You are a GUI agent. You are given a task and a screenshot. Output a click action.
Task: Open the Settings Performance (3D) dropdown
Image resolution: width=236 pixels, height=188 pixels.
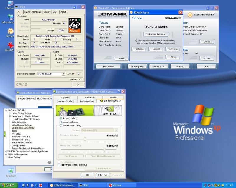tap(99, 130)
